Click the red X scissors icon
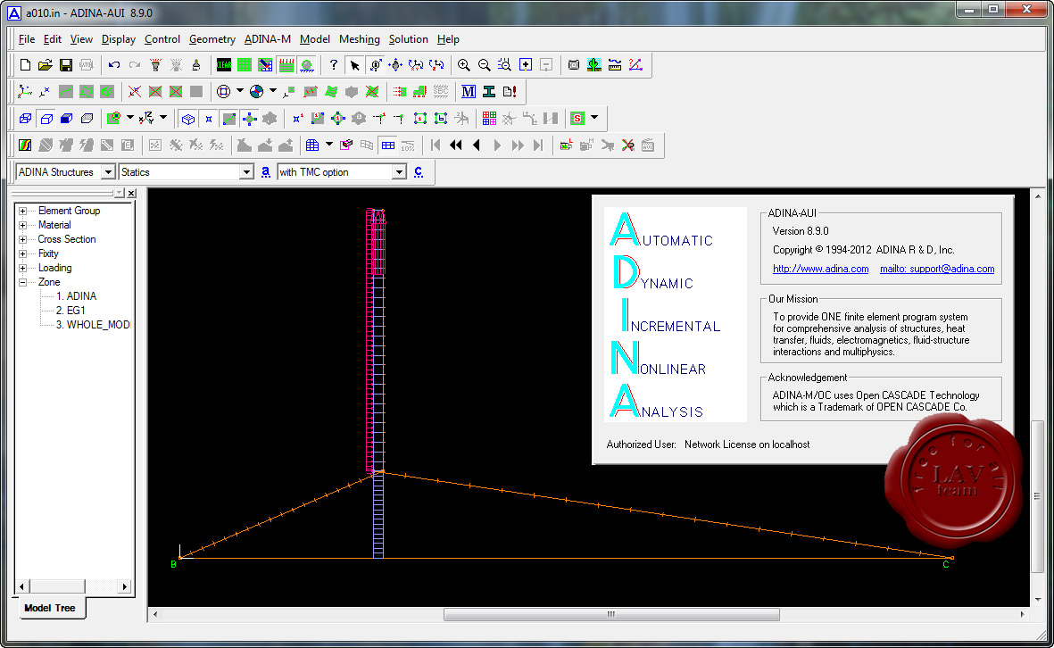The width and height of the screenshot is (1054, 648). coord(627,145)
